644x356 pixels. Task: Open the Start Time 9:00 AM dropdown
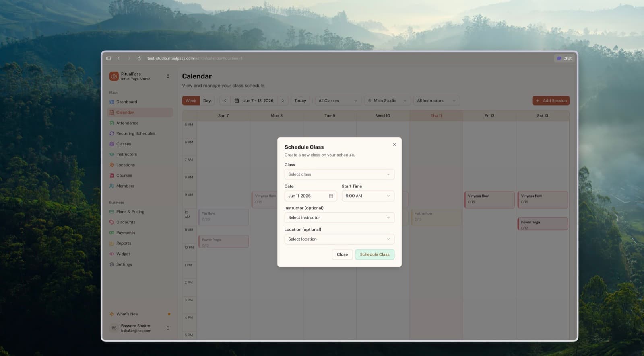coord(368,196)
